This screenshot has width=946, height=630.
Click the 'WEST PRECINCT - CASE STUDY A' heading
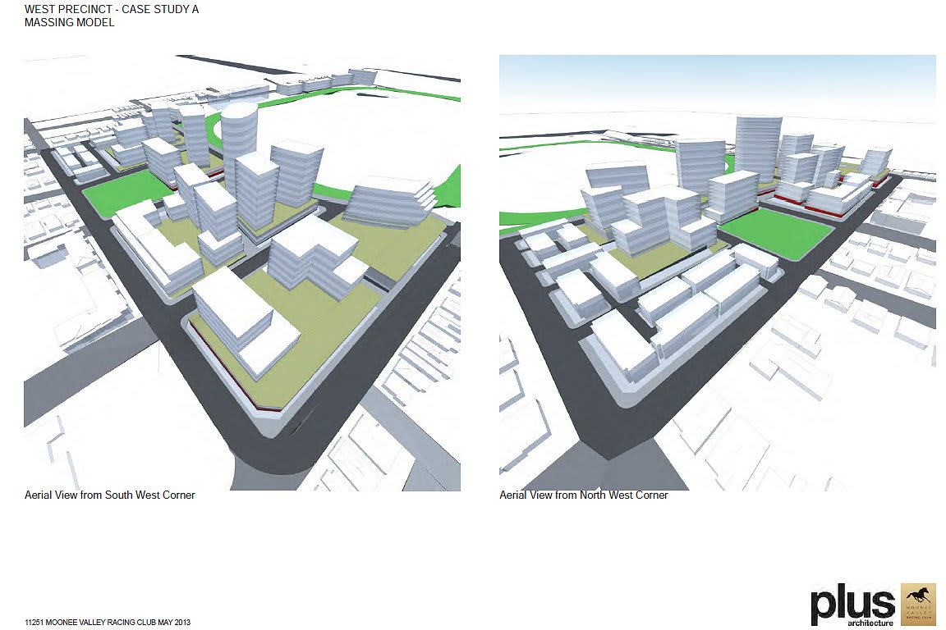pyautogui.click(x=111, y=9)
